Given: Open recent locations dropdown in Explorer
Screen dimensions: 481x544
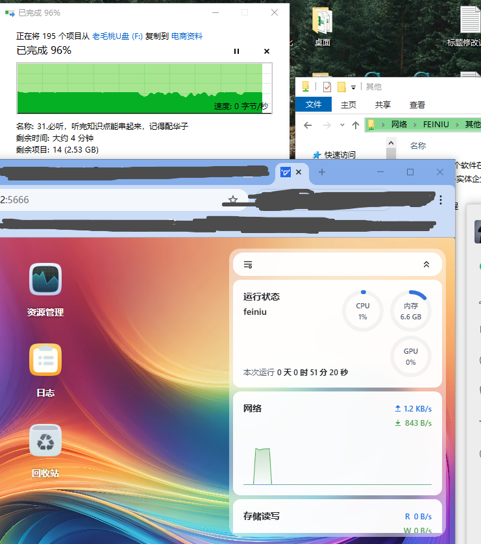Looking at the screenshot, I should click(x=342, y=125).
